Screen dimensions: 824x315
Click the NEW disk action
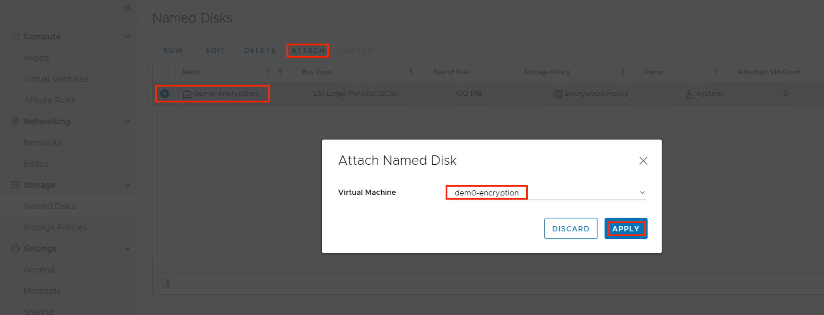click(x=173, y=50)
